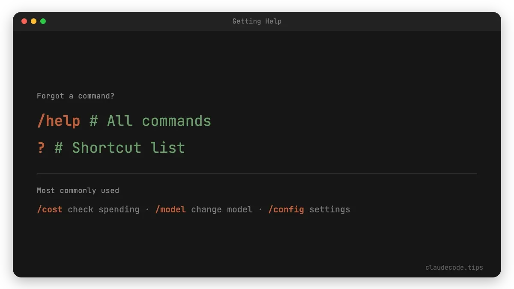The width and height of the screenshot is (514, 289).
Task: Click the dot separator between /cost and /model
Action: click(x=147, y=209)
